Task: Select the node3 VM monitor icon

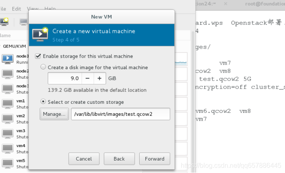Action: [8, 89]
